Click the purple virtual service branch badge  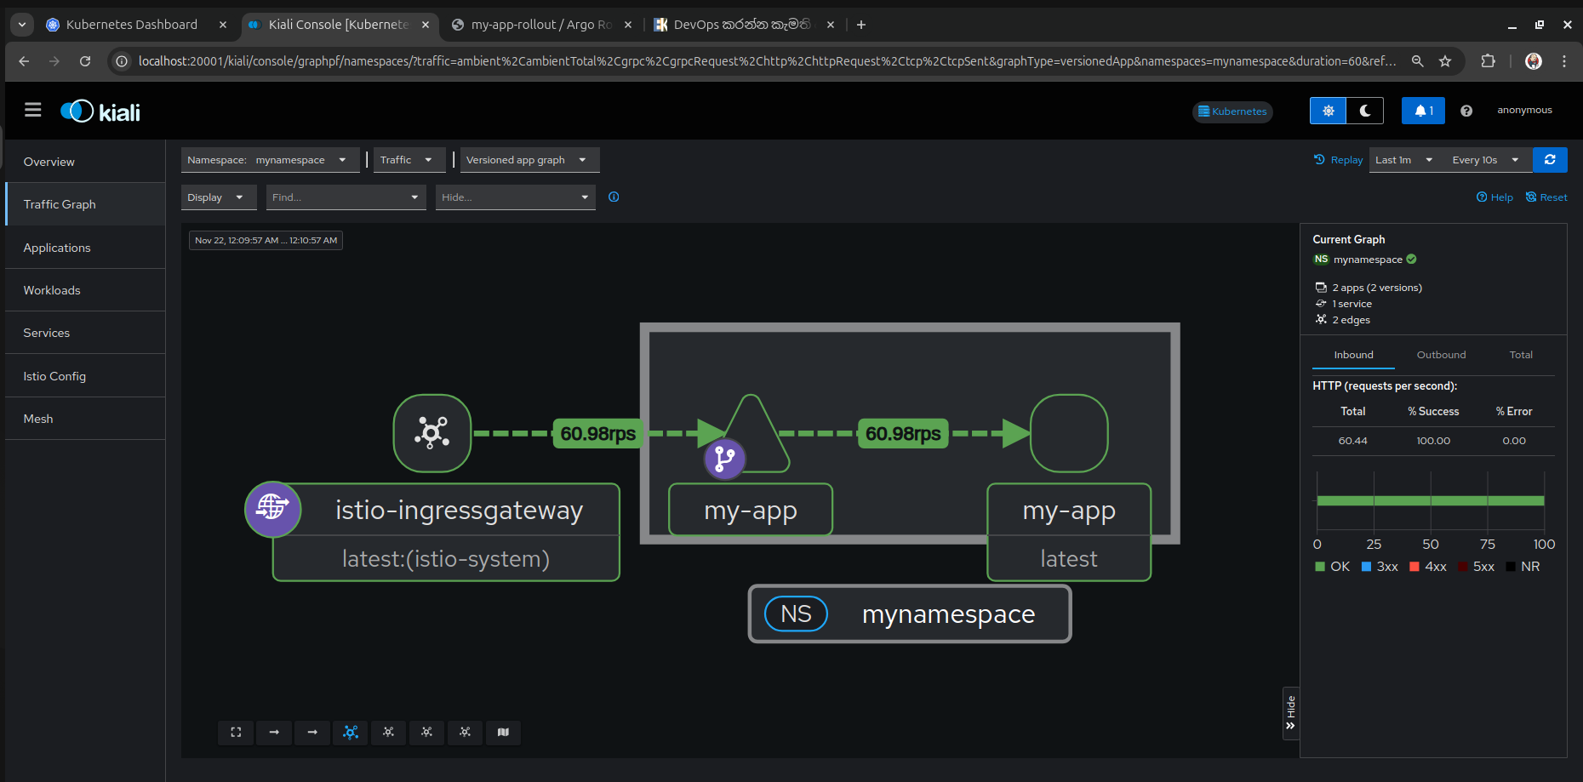725,459
